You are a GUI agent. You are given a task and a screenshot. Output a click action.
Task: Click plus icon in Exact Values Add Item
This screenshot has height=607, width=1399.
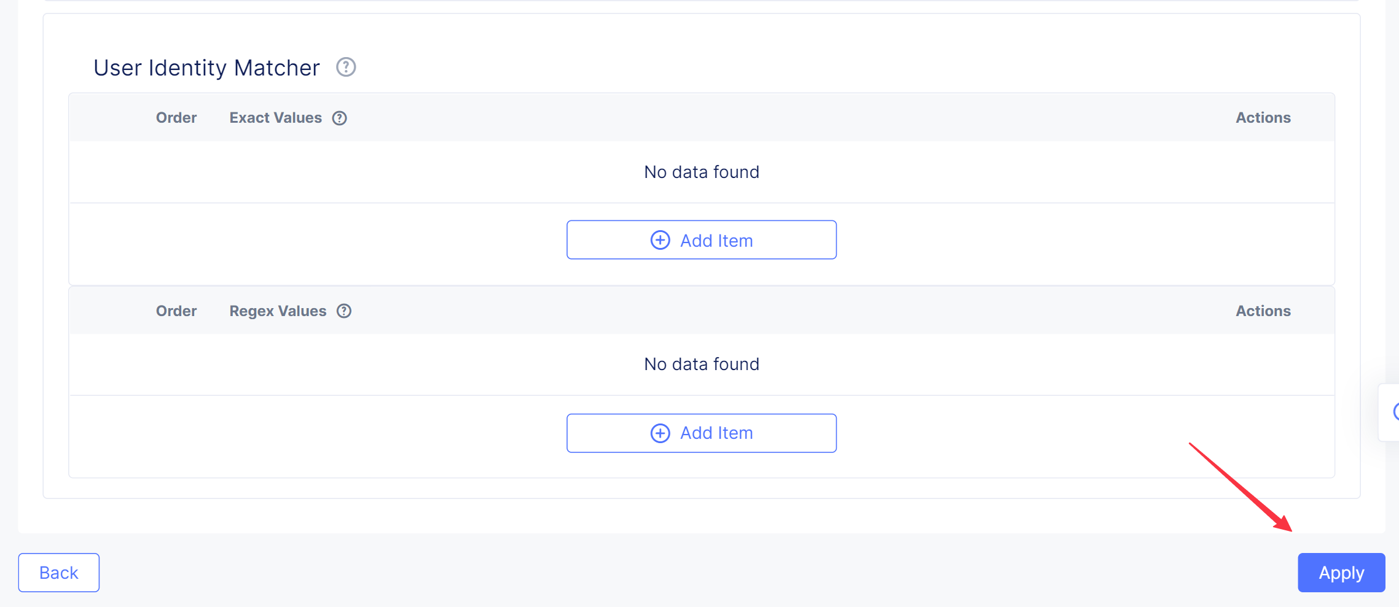660,240
